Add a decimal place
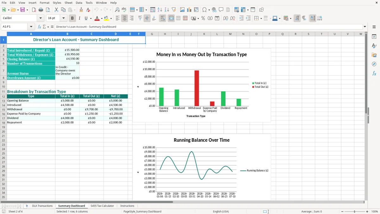Image resolution: width=380 pixels, height=214 pixels. pyautogui.click(x=225, y=18)
